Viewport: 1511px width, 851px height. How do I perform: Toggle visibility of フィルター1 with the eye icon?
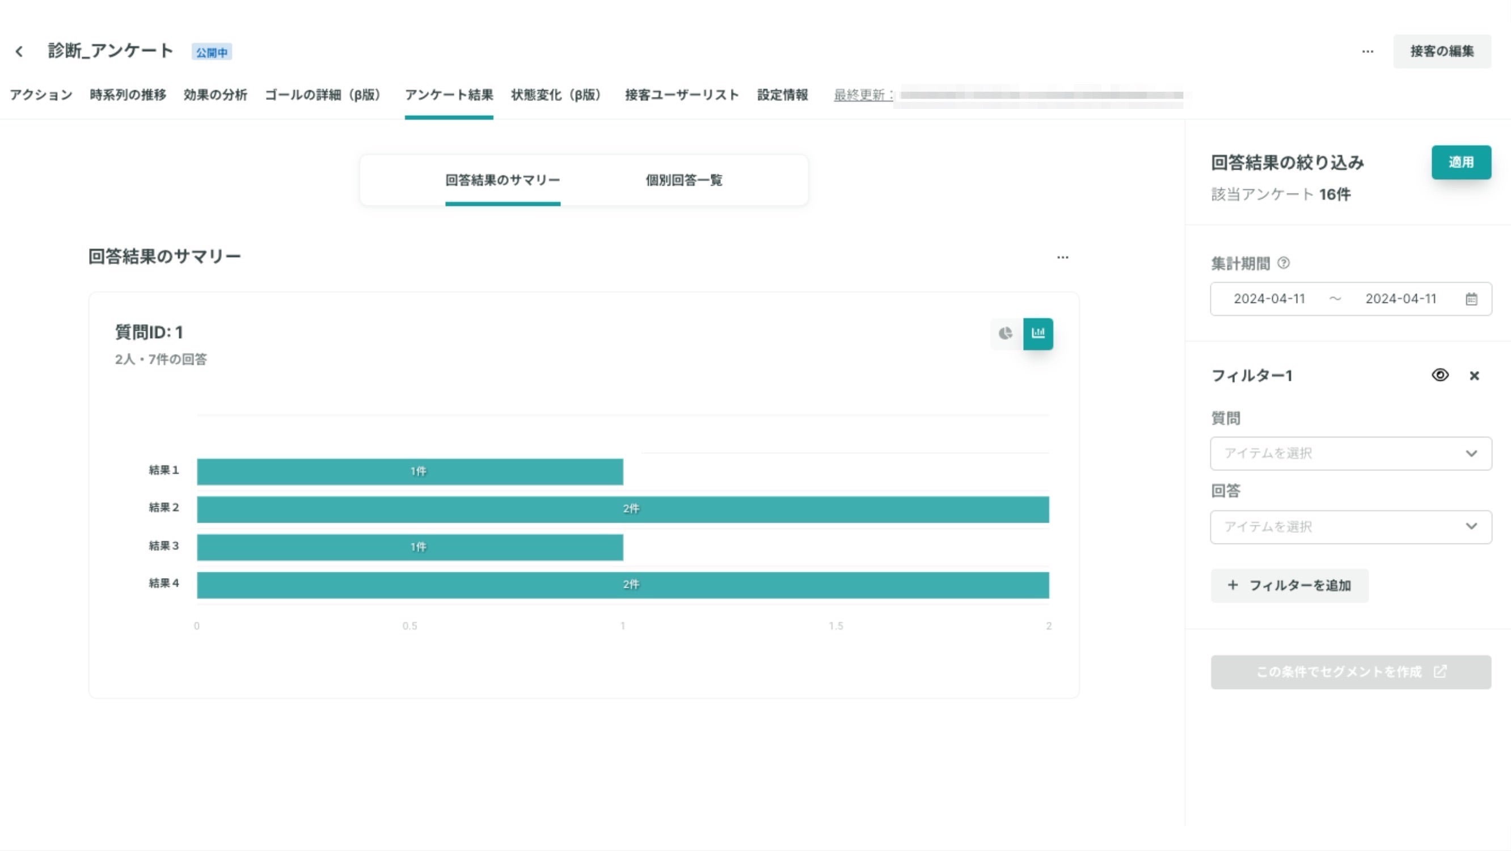(1440, 376)
